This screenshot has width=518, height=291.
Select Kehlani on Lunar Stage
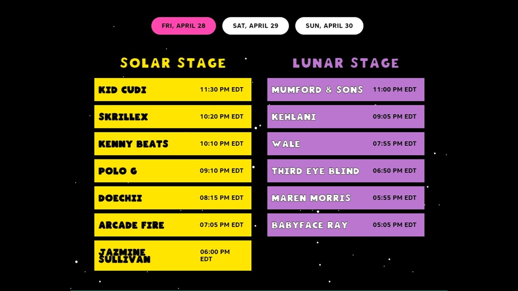pos(346,117)
